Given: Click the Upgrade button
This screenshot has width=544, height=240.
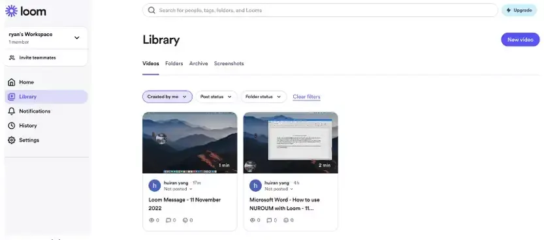Looking at the screenshot, I should (519, 10).
